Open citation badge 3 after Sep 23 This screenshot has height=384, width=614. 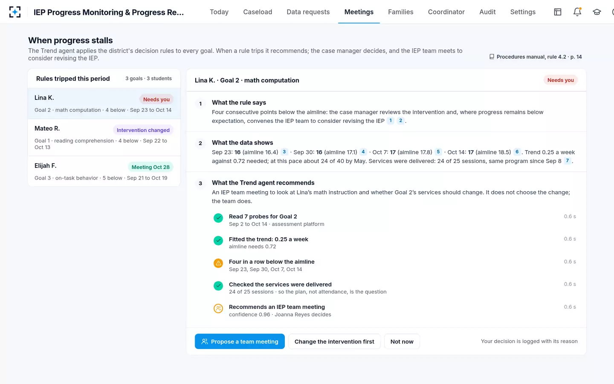(x=284, y=152)
